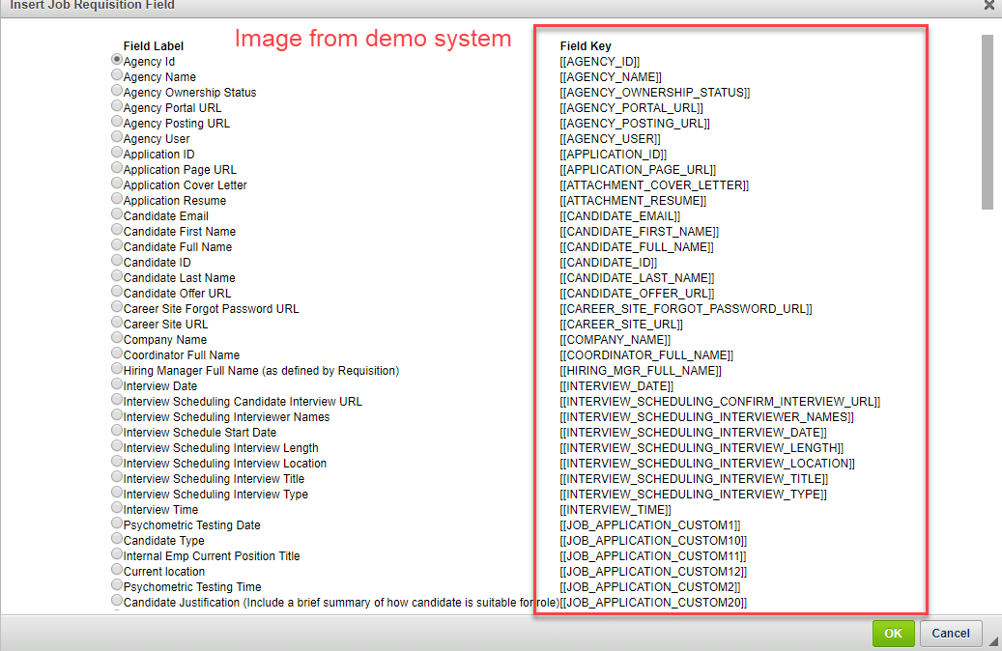
Task: Click the [[JOB_APPLICATION_CUSTOM20]] field key
Action: [x=654, y=603]
